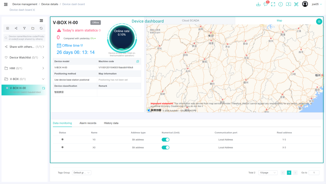
Task: Open the messages notification icon
Action: click(x=265, y=4)
